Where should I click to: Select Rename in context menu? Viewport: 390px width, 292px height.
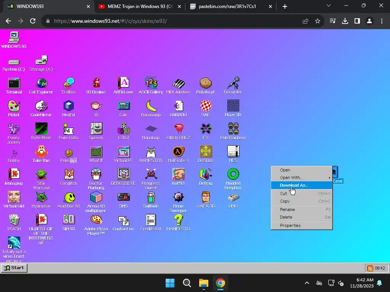click(x=302, y=209)
